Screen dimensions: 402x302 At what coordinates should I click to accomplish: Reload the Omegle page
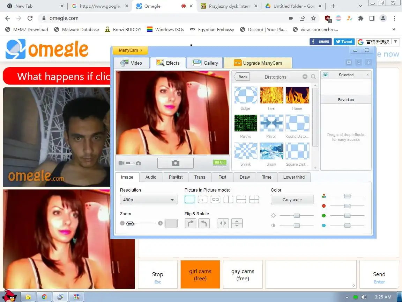click(30, 18)
